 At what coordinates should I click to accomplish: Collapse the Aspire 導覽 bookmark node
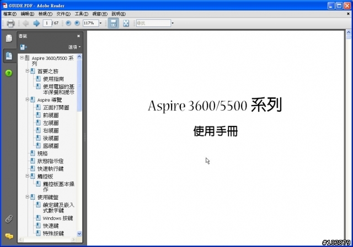click(27, 99)
